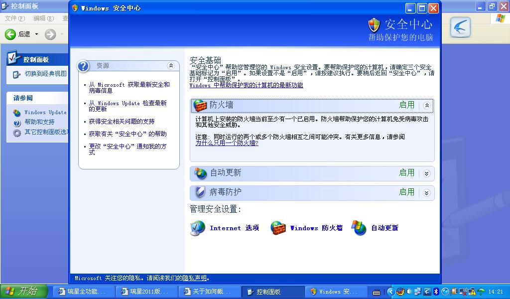510x299 pixels.
Task: Click the firewall brick wall icon in the firewall section header
Action: (x=200, y=105)
